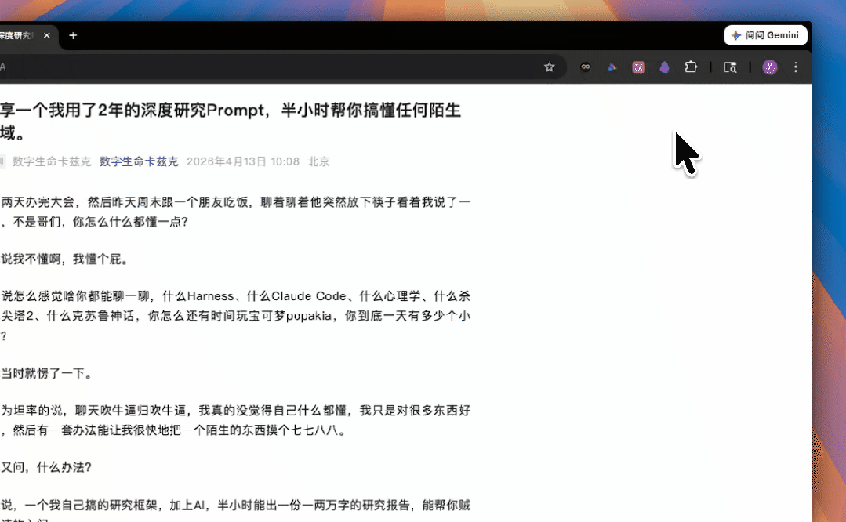The width and height of the screenshot is (846, 522).
Task: Open the purple profile avatar menu
Action: [770, 67]
